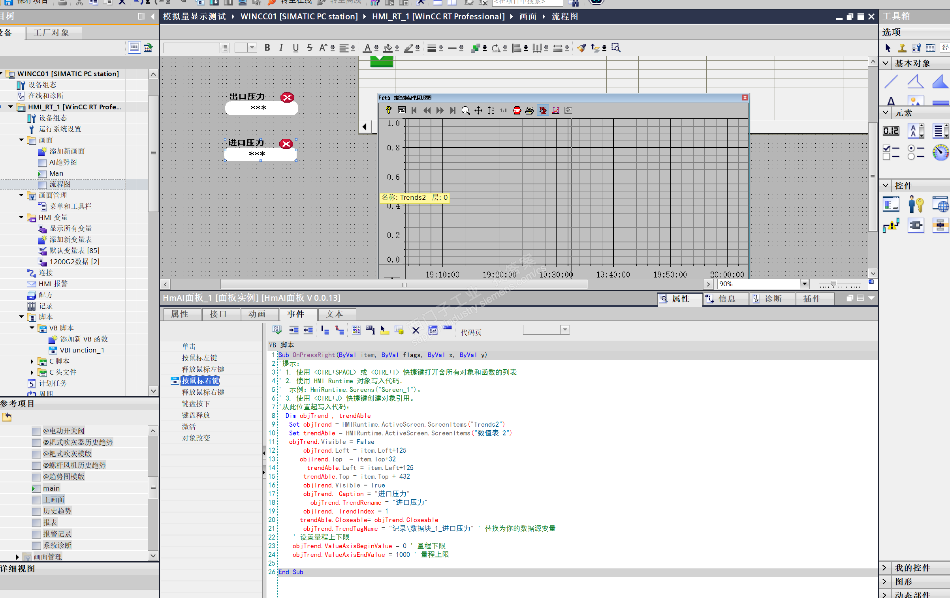
Task: Open the 诊断 inspector tab
Action: pos(772,299)
